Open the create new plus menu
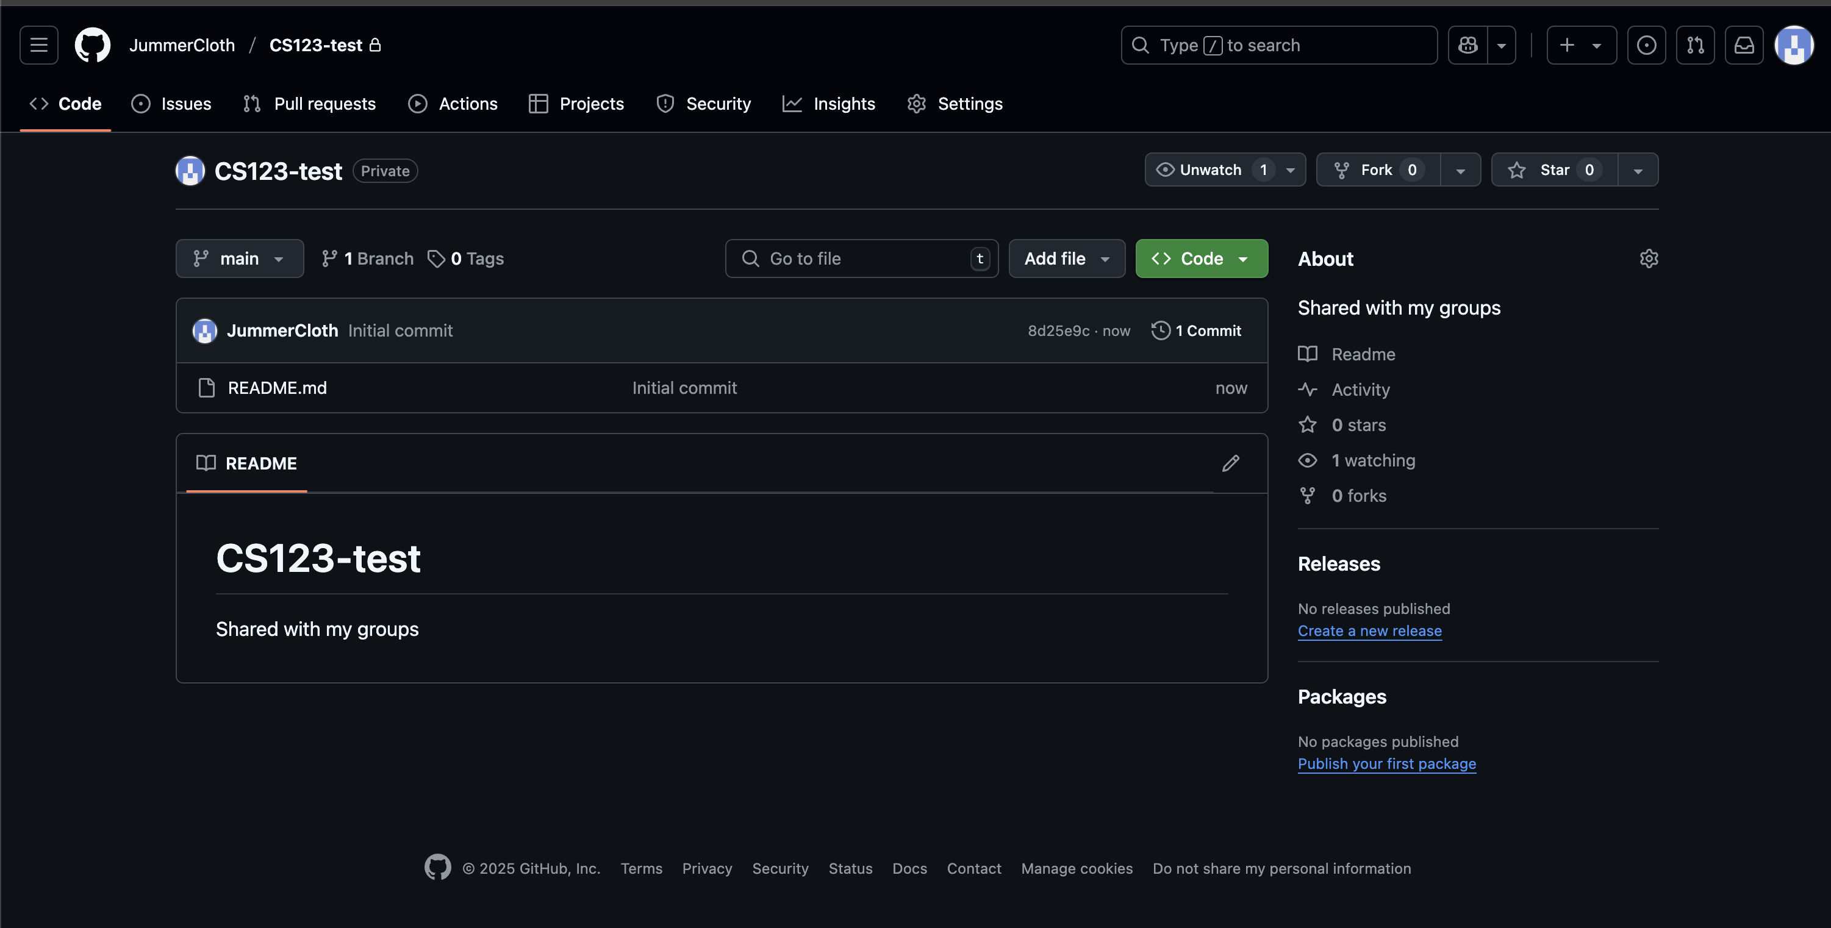 coord(1582,46)
